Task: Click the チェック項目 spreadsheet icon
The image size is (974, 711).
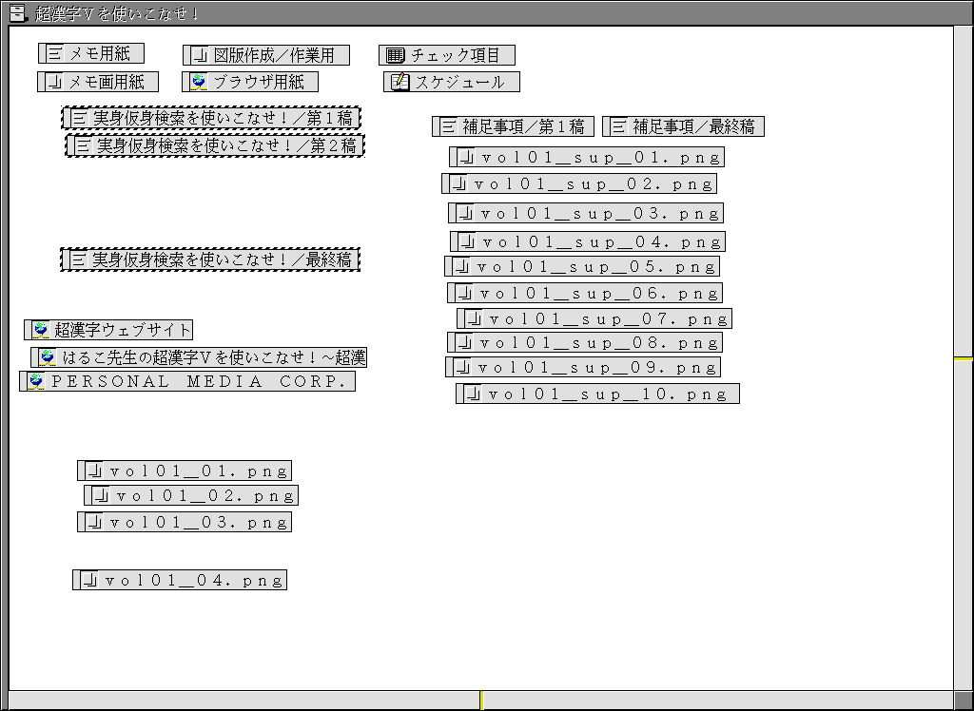Action: [396, 56]
